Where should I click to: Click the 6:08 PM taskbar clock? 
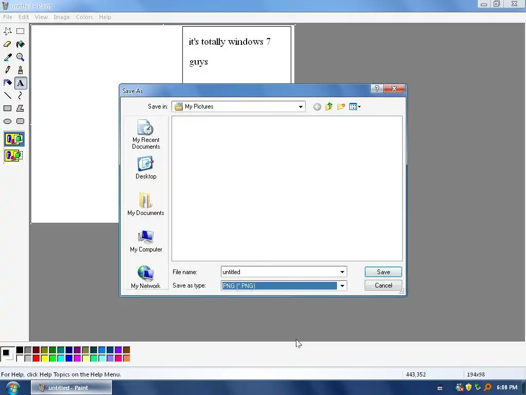coord(507,388)
